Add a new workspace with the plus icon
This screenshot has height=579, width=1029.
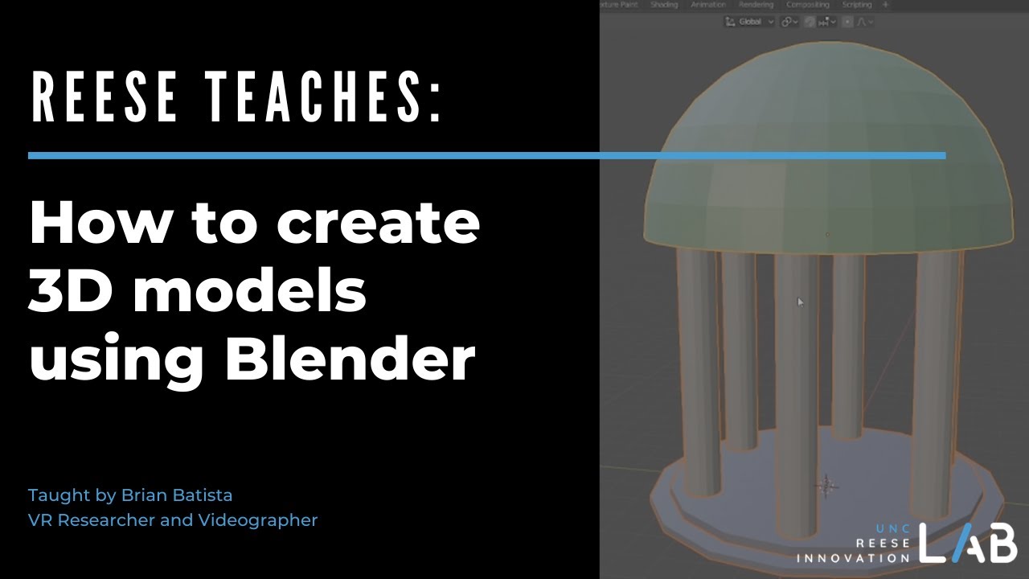pos(886,5)
